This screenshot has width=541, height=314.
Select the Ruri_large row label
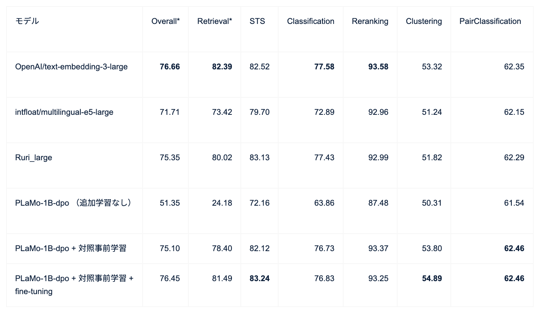[x=34, y=157]
